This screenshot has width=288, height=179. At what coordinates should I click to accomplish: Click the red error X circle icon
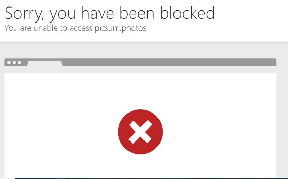pyautogui.click(x=140, y=132)
